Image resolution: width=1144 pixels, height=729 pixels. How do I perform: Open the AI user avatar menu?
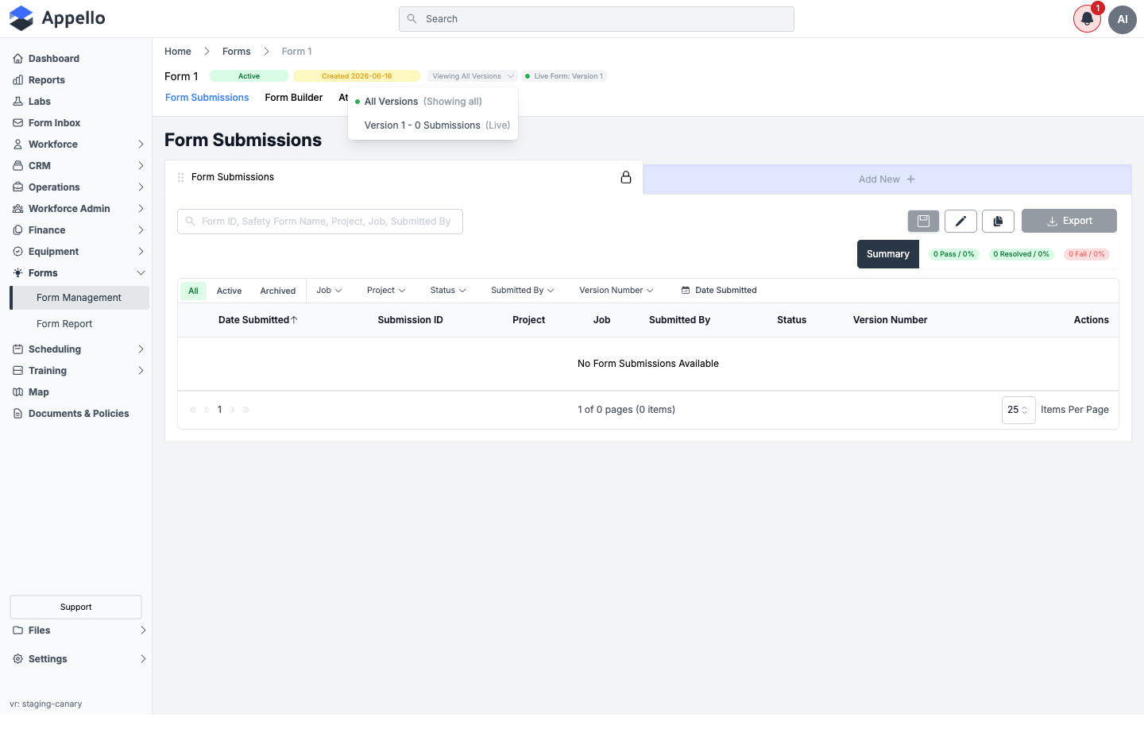pos(1123,19)
